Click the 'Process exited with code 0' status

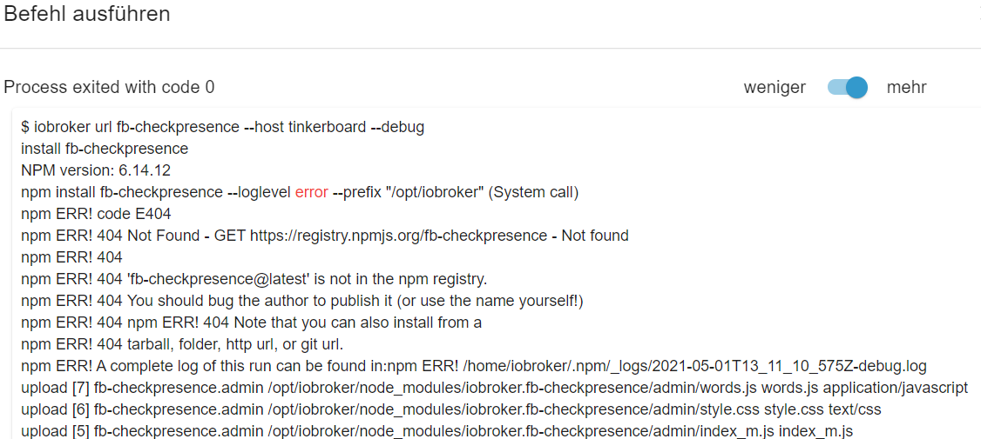[x=109, y=88]
